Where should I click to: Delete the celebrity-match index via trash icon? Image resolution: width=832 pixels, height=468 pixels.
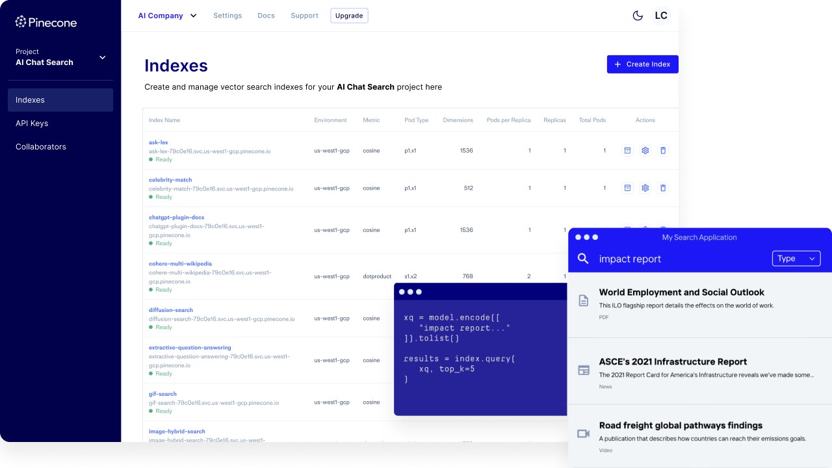pos(663,188)
